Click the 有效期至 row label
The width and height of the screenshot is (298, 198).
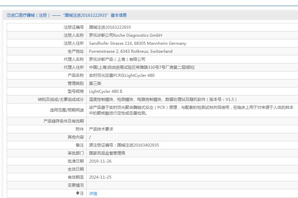(x=76, y=177)
